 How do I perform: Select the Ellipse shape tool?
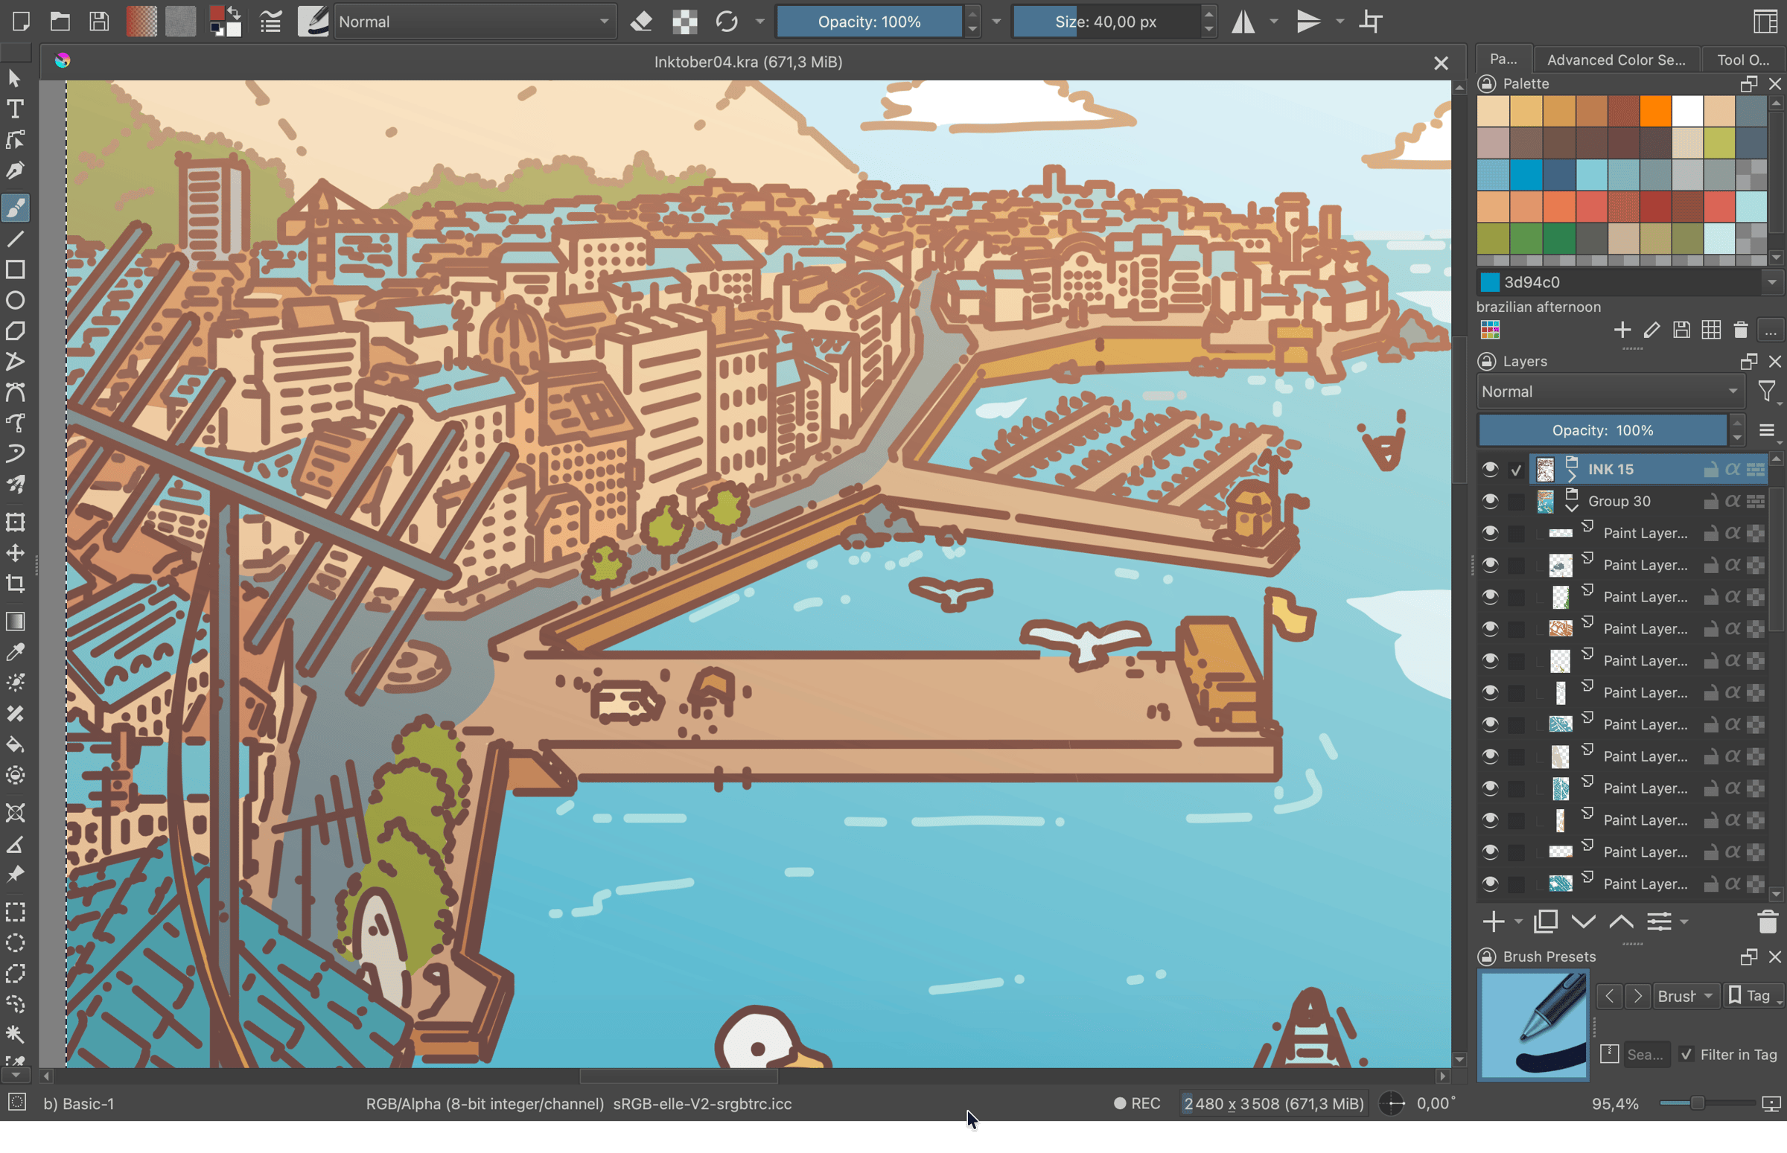[x=15, y=301]
